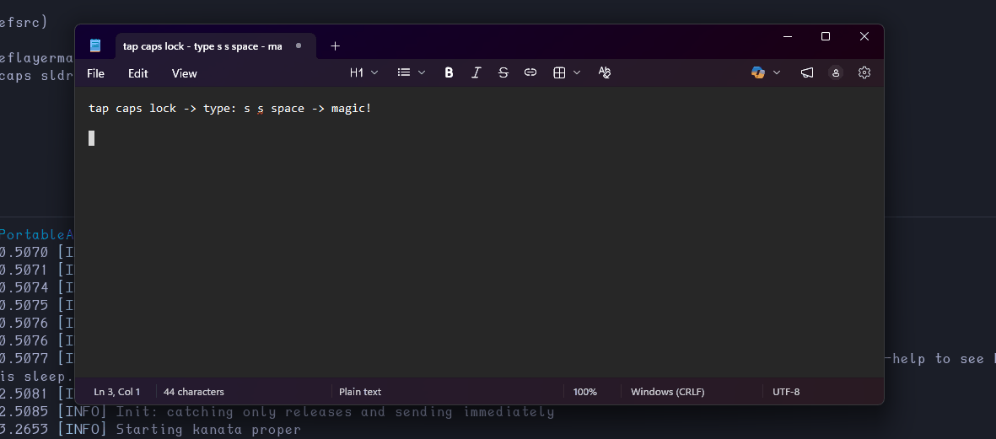The width and height of the screenshot is (996, 439).
Task: Click the bulleted list icon
Action: click(404, 73)
